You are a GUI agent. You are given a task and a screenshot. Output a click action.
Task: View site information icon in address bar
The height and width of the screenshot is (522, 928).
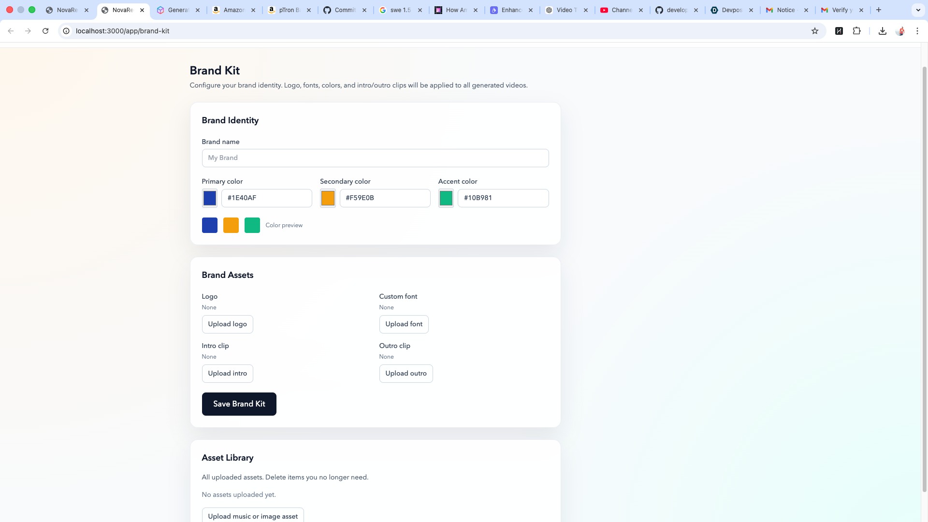tap(66, 31)
